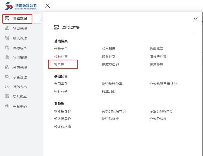
Task: Select 合同类型 under 基础配置
Action: [x=61, y=84]
